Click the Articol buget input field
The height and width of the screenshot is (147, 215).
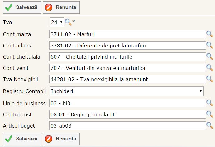pyautogui.click(x=127, y=126)
